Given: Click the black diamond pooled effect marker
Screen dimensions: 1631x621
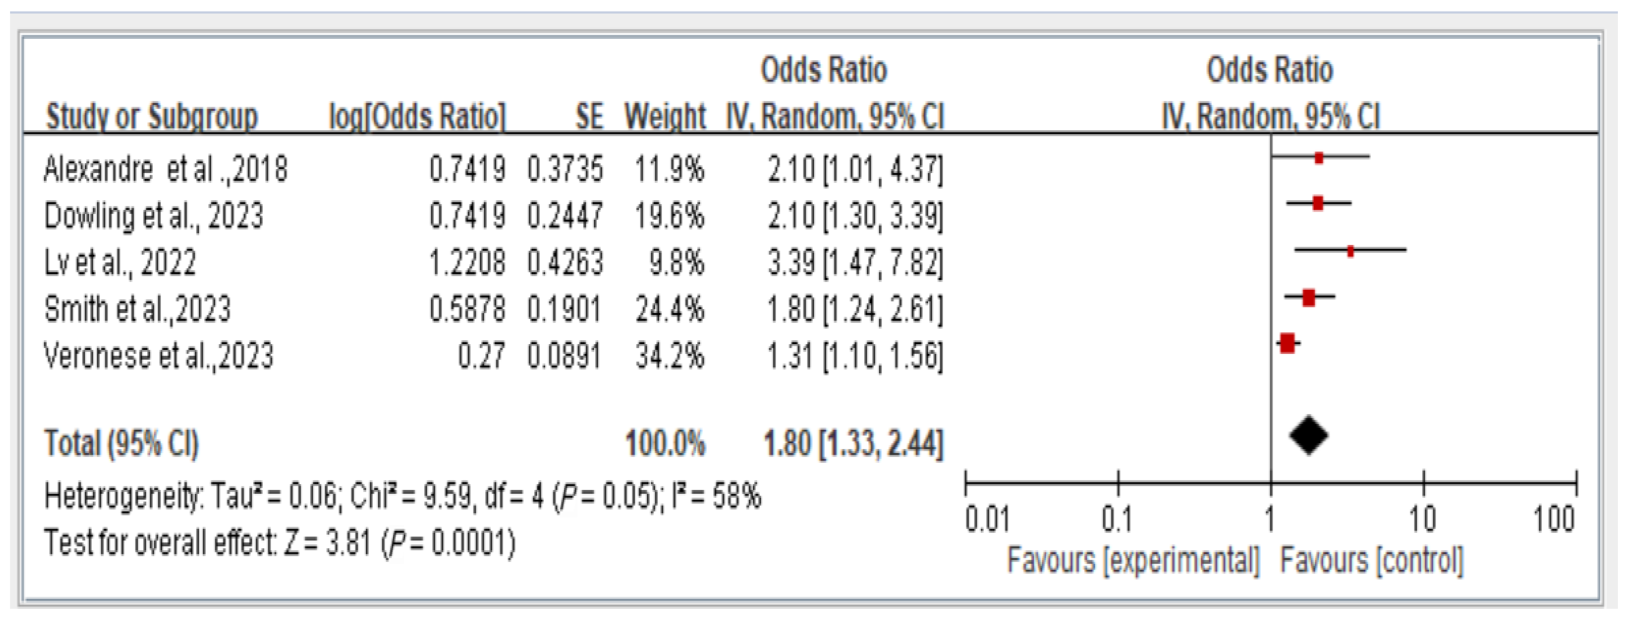Looking at the screenshot, I should click(x=1308, y=436).
